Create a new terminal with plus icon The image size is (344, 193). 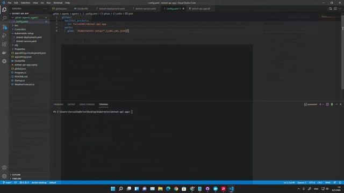(320, 105)
